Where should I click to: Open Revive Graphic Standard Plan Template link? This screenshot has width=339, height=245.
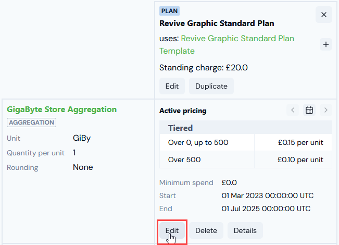(x=227, y=45)
